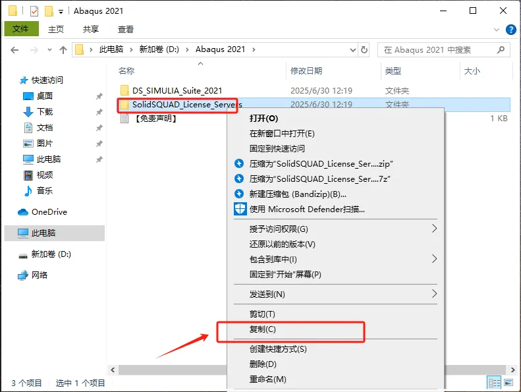Click the Properties quick access toolbar icon
The width and height of the screenshot is (521, 392).
(x=34, y=11)
